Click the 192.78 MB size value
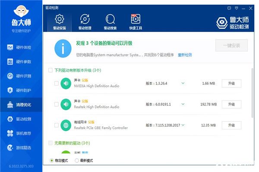 click(x=208, y=104)
